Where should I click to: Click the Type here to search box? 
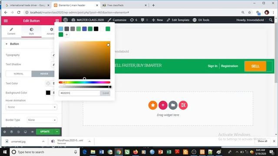point(45,152)
